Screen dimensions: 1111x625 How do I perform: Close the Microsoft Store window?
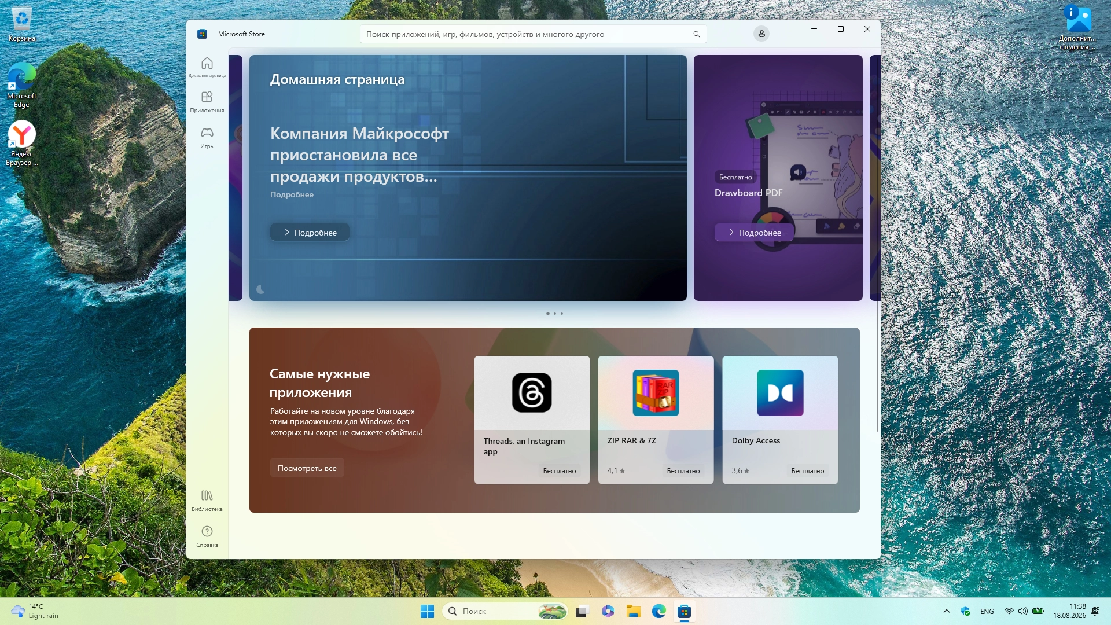[867, 29]
